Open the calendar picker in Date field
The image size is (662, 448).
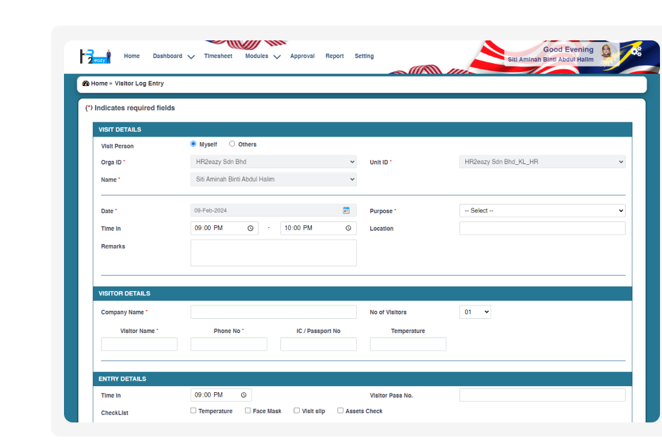[x=346, y=211]
